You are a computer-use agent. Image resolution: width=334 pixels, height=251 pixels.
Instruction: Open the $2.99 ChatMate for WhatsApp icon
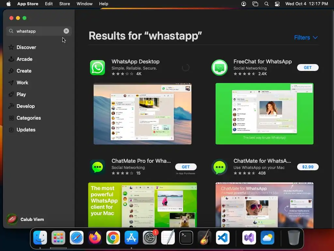(x=220, y=167)
